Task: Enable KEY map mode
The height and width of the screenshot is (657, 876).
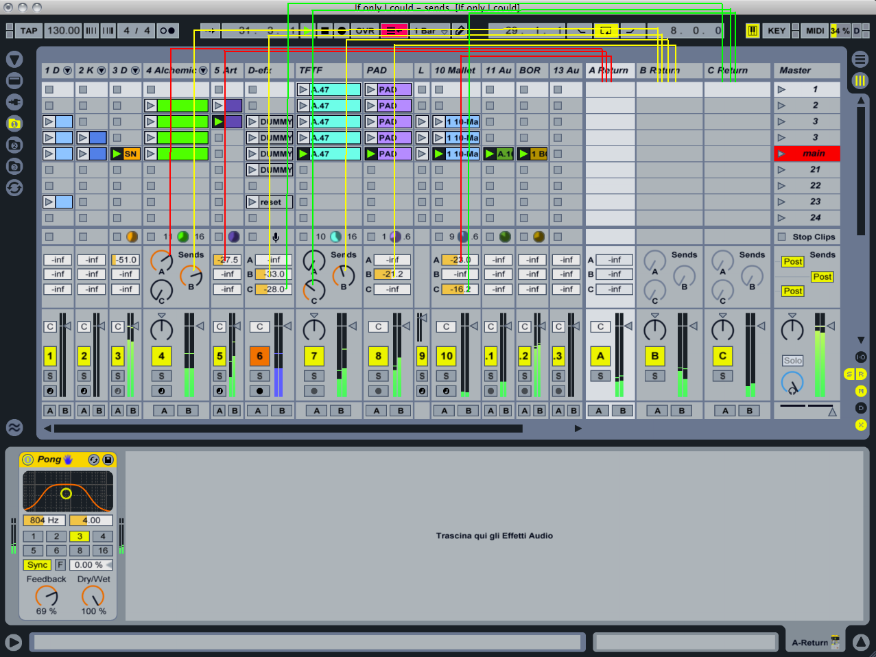Action: (777, 31)
